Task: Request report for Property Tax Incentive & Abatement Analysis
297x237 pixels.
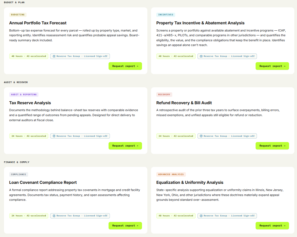Action: [272, 66]
